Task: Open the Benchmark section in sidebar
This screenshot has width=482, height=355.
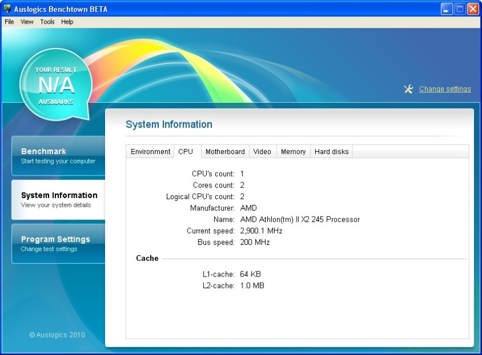Action: click(58, 156)
